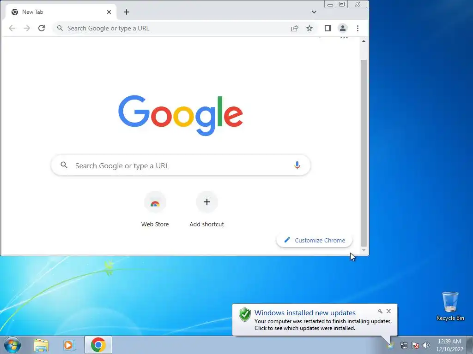
Task: Click the notification text about restarted computer
Action: click(x=323, y=324)
